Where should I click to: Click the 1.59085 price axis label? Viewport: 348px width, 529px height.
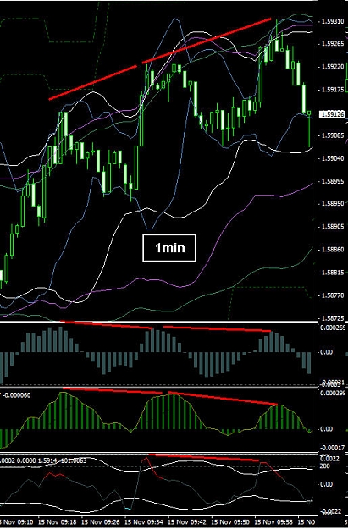[x=333, y=135]
